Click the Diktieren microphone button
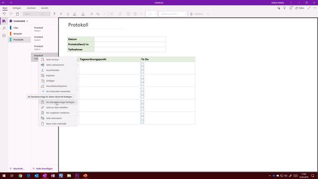318x179 pixels. pos(197,14)
